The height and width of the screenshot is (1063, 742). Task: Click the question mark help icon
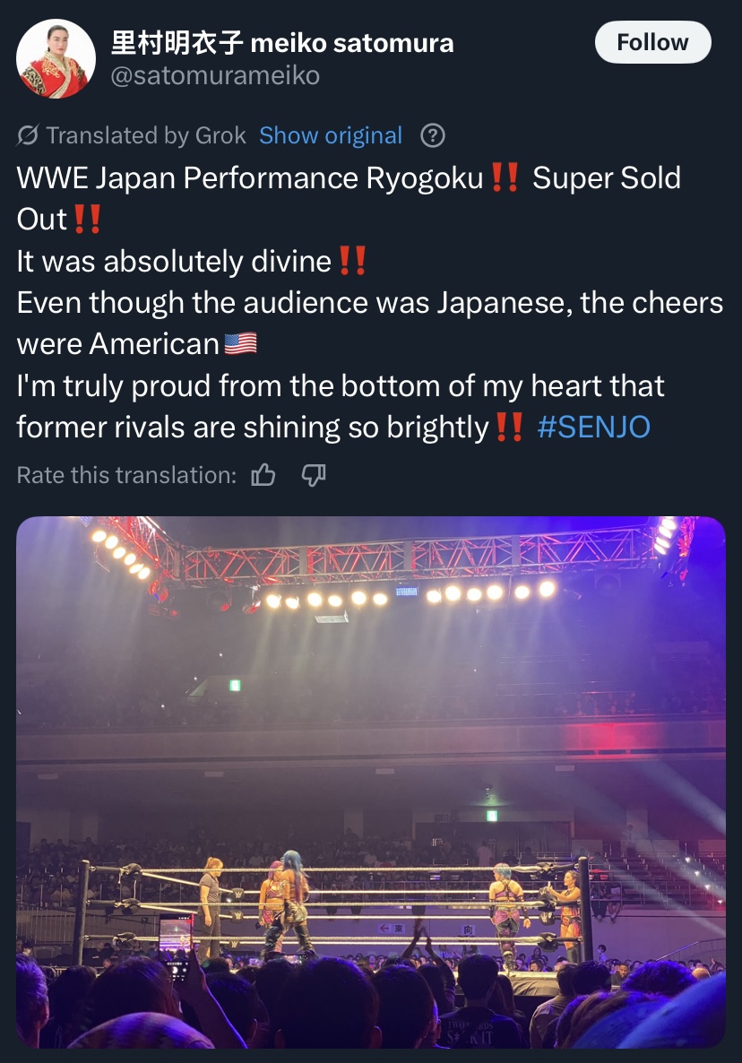coord(433,135)
